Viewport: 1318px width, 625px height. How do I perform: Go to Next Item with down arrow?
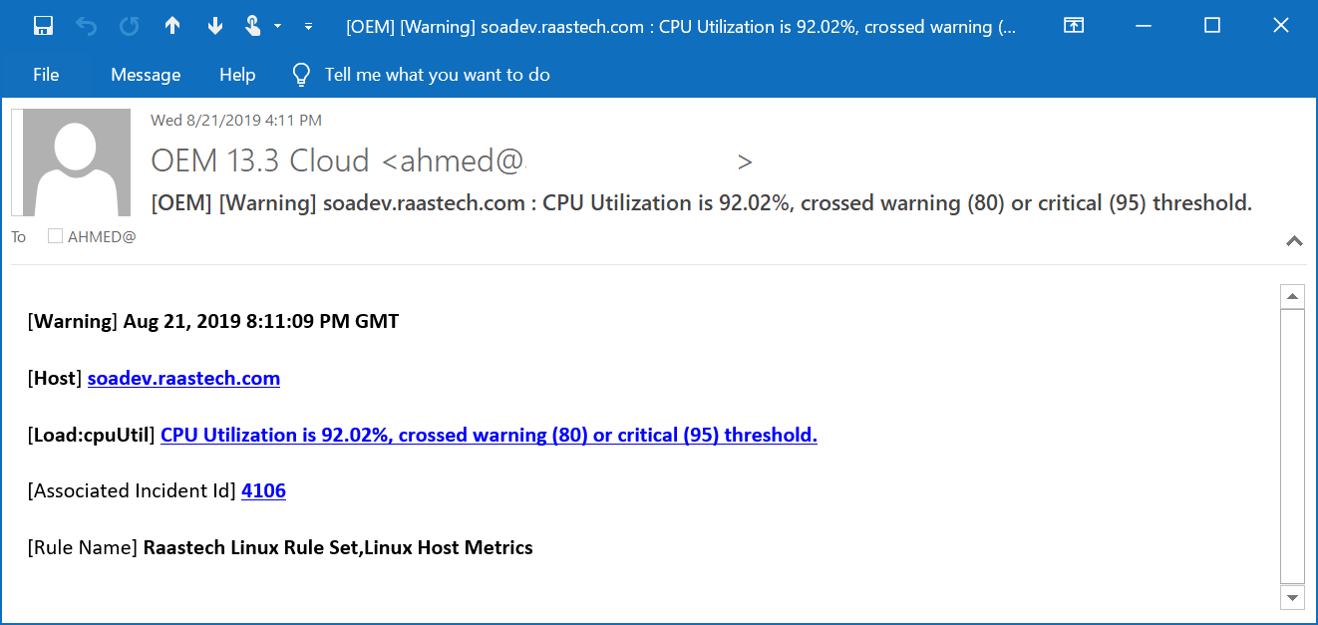coord(215,26)
